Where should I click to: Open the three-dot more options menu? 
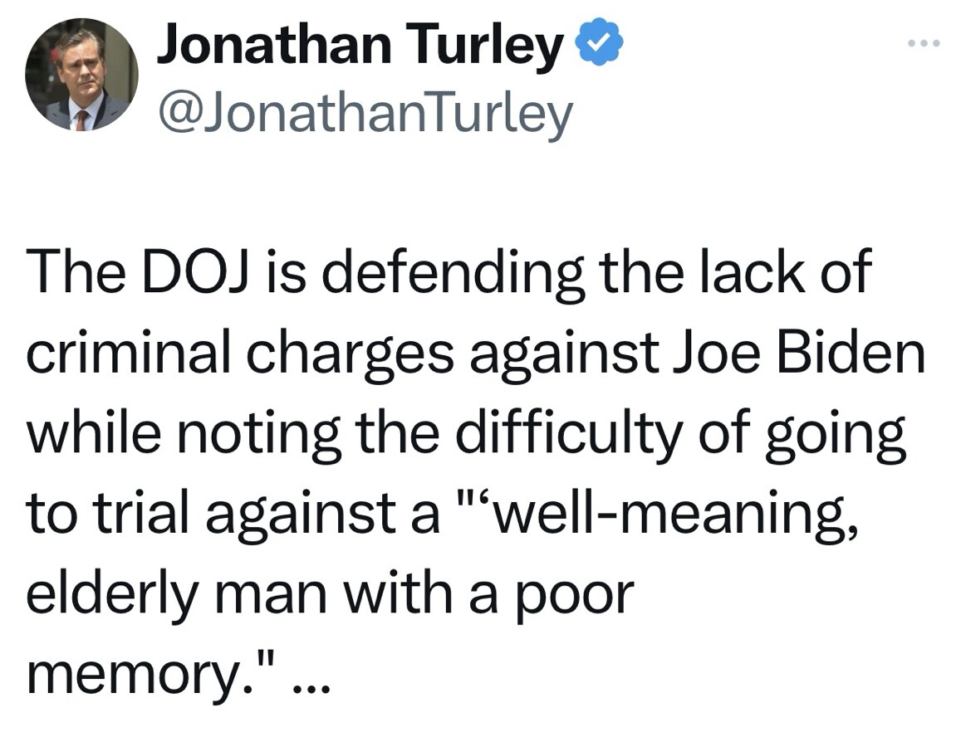(x=923, y=43)
